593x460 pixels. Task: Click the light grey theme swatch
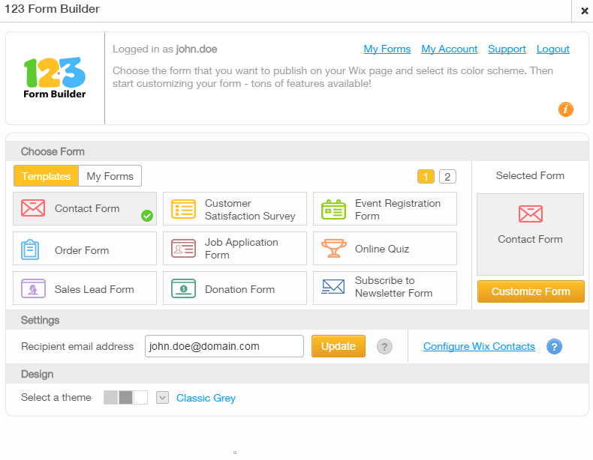pyautogui.click(x=111, y=397)
